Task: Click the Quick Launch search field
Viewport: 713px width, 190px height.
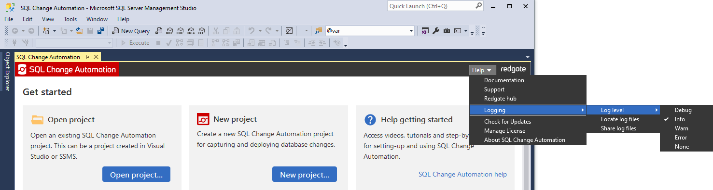Action: coord(435,6)
